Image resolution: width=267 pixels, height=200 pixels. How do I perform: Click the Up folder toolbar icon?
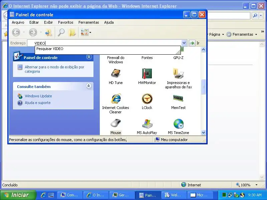(x=48, y=32)
